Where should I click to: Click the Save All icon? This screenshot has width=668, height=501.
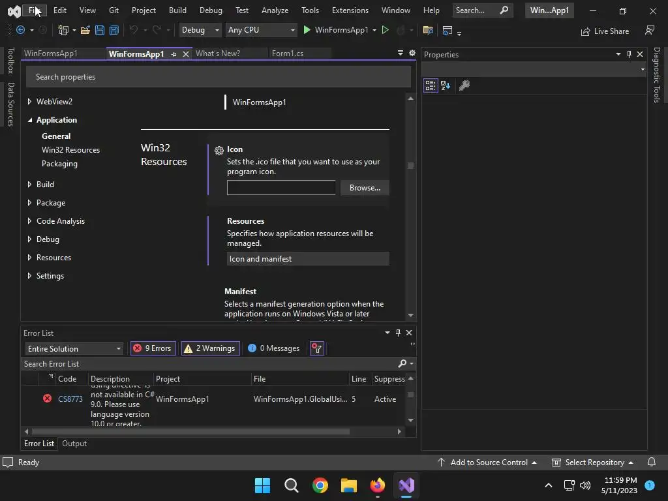(x=114, y=30)
